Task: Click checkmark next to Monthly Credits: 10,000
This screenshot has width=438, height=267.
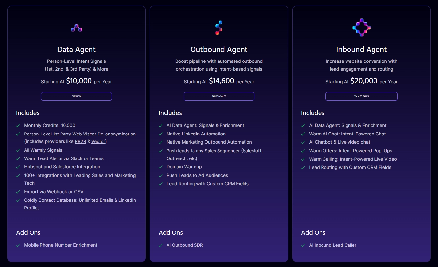Action: pos(18,125)
